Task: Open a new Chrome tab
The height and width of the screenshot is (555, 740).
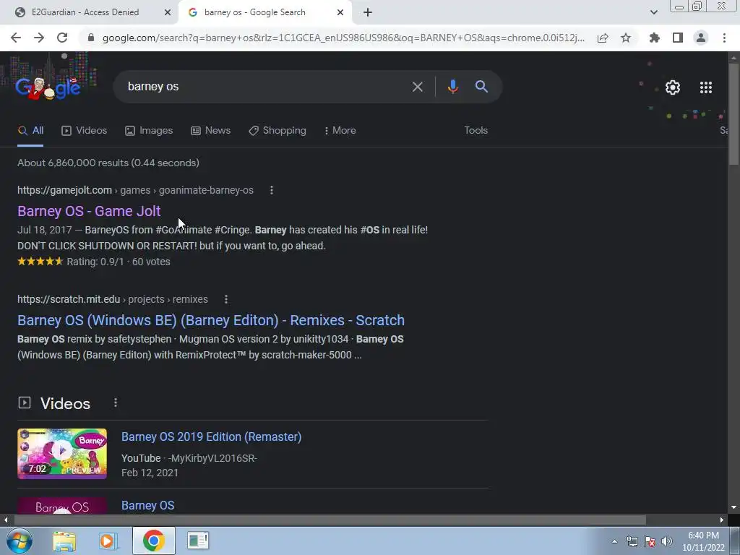Action: pos(368,13)
